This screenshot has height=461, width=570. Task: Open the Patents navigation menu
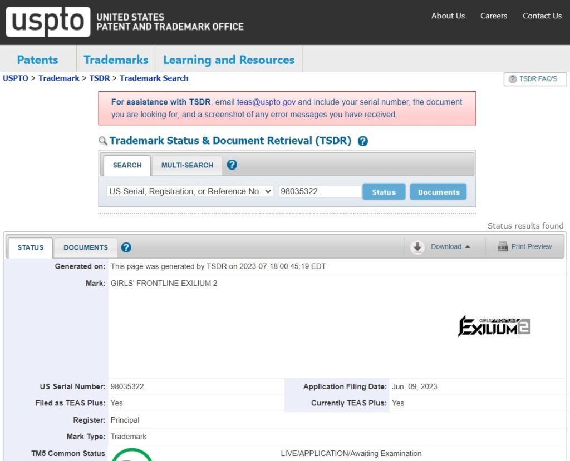pos(37,60)
